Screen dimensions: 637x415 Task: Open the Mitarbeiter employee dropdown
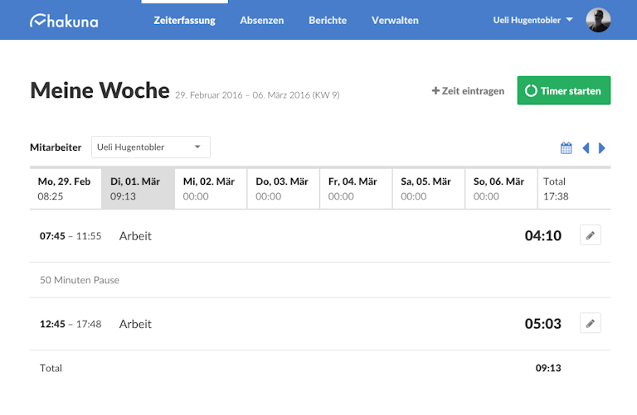coord(151,147)
